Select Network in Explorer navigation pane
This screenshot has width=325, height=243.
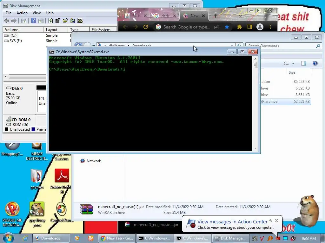click(90, 161)
